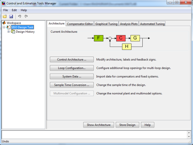Open Sample Time Conversion dialog

pyautogui.click(x=72, y=85)
